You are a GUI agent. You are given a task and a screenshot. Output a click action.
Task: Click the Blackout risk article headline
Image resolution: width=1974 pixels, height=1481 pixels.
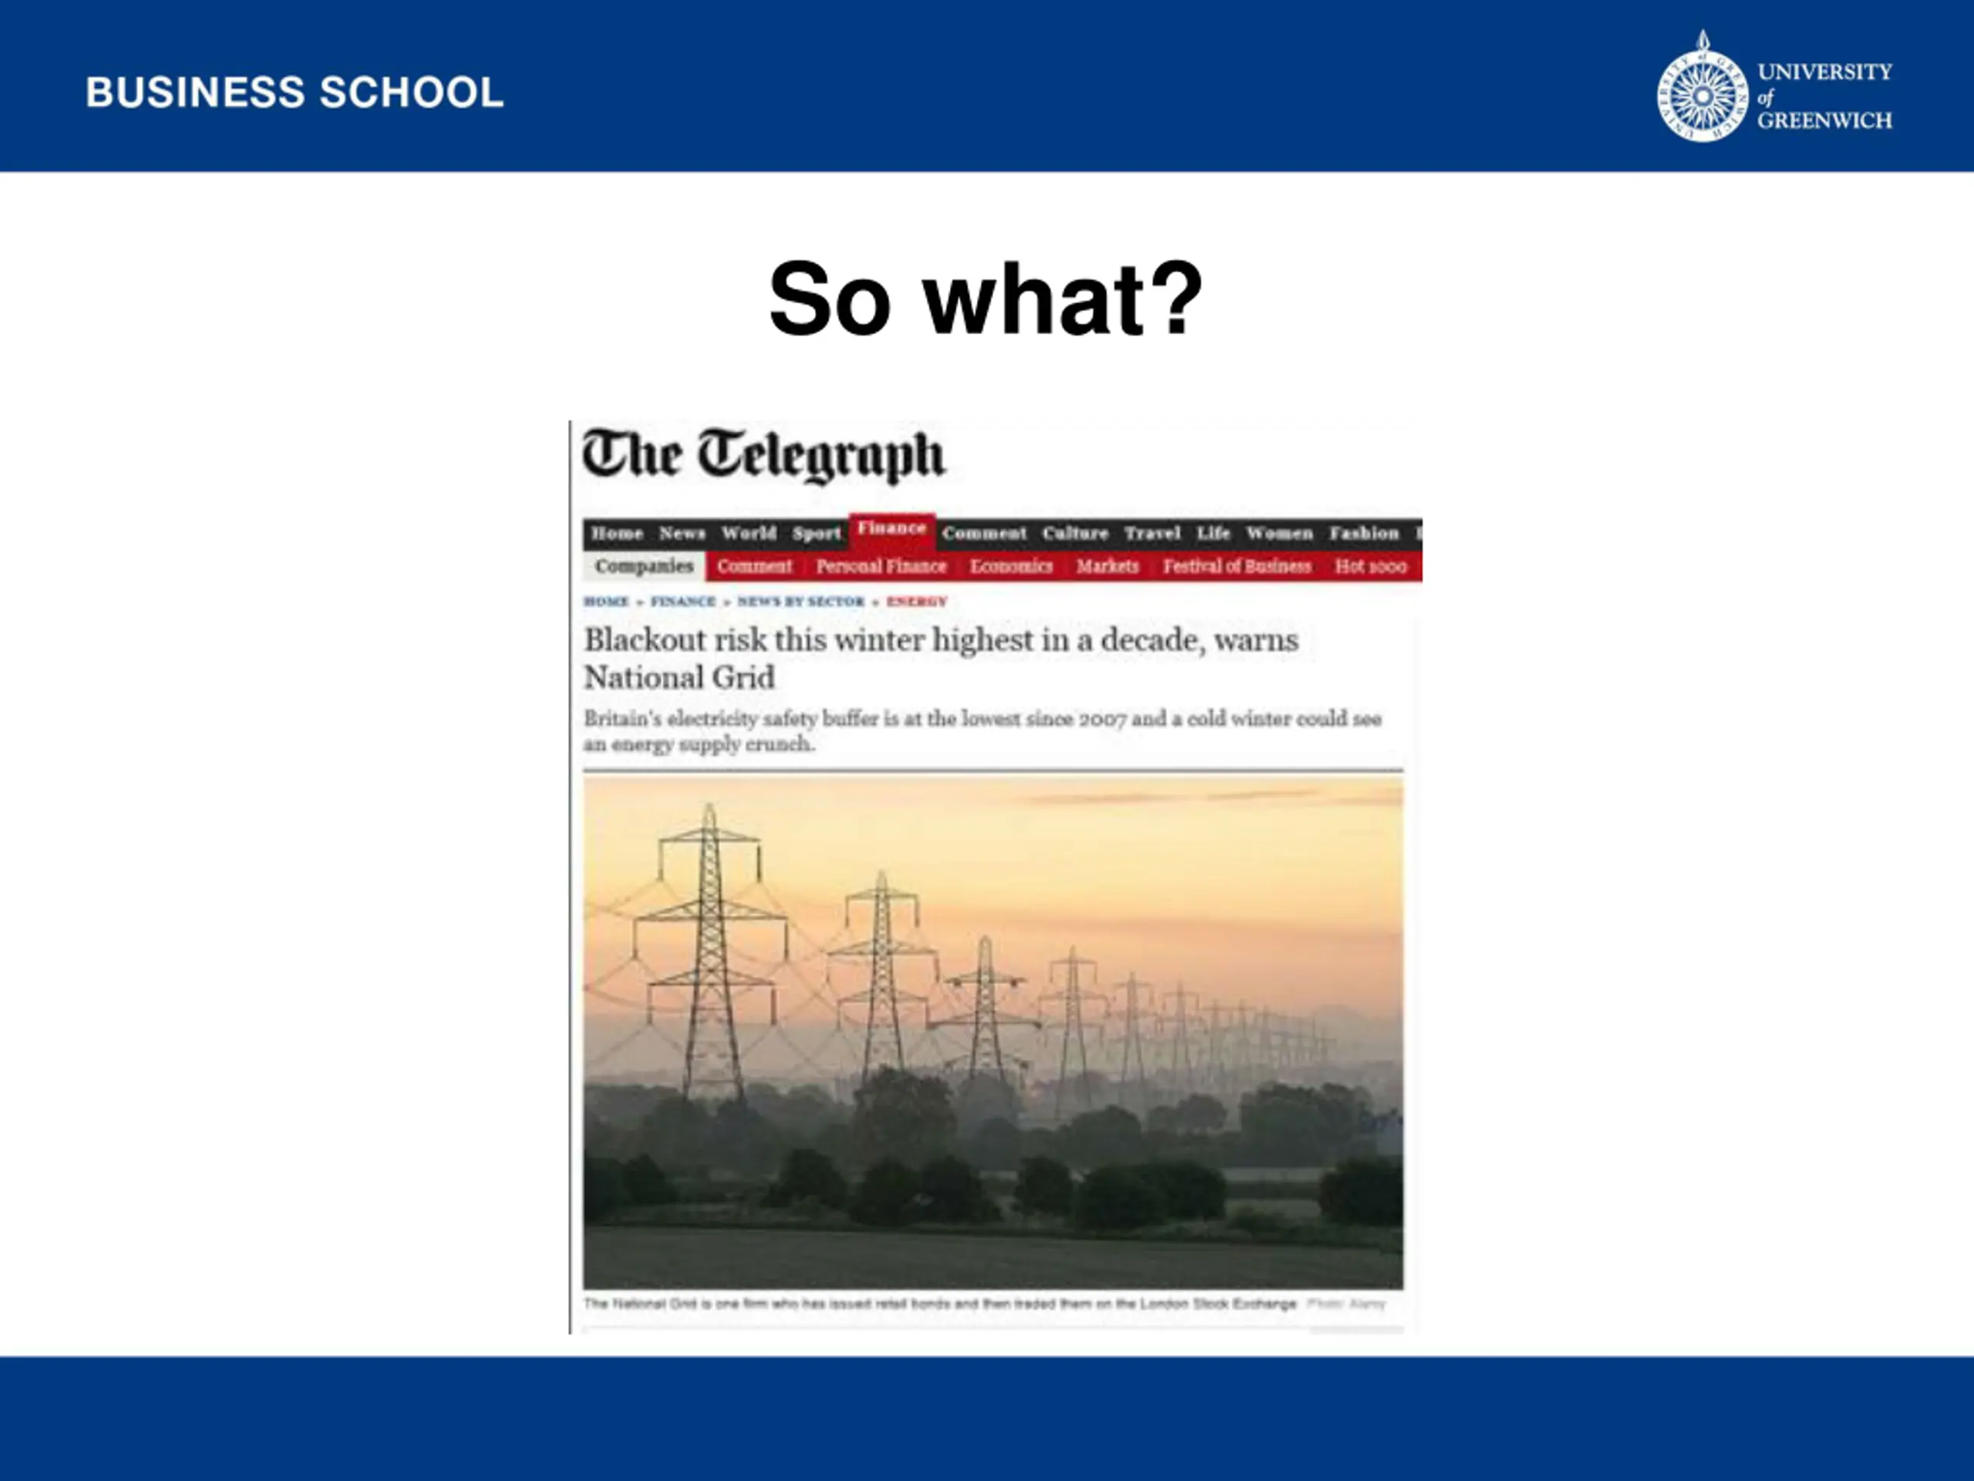pyautogui.click(x=941, y=658)
